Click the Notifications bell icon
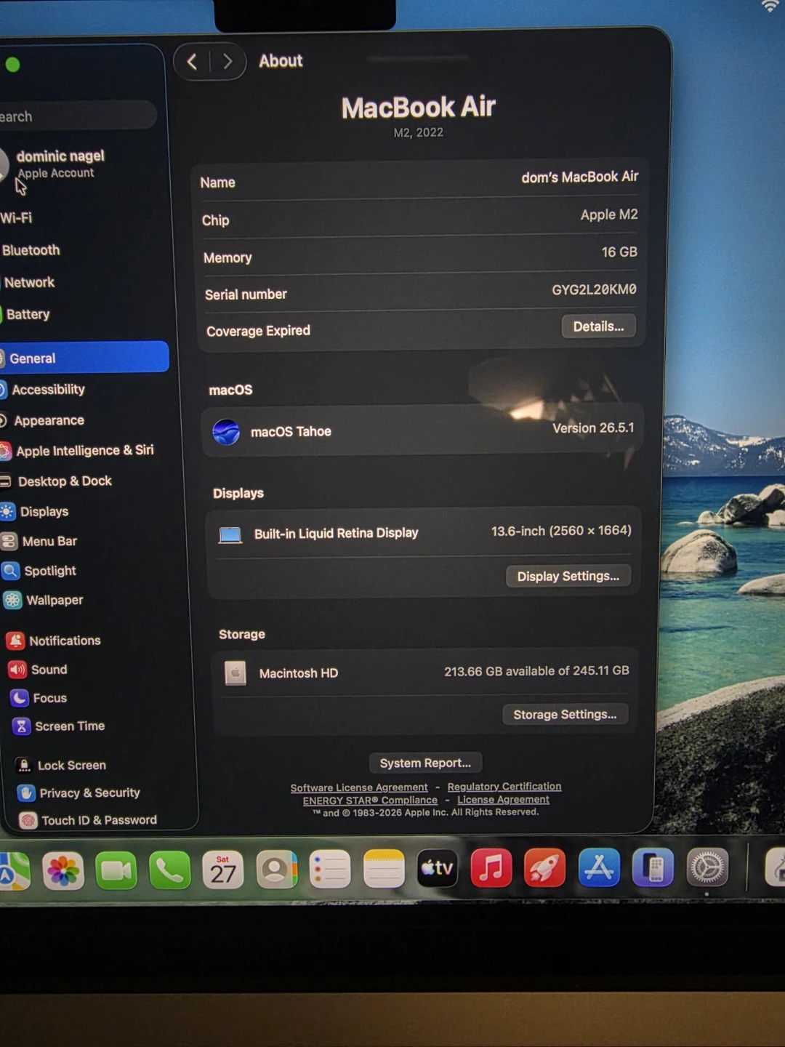 [15, 641]
